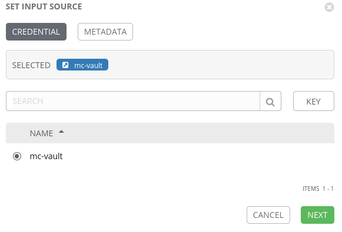This screenshot has height=232, width=342.
Task: Cancel the input source selection
Action: (x=268, y=215)
